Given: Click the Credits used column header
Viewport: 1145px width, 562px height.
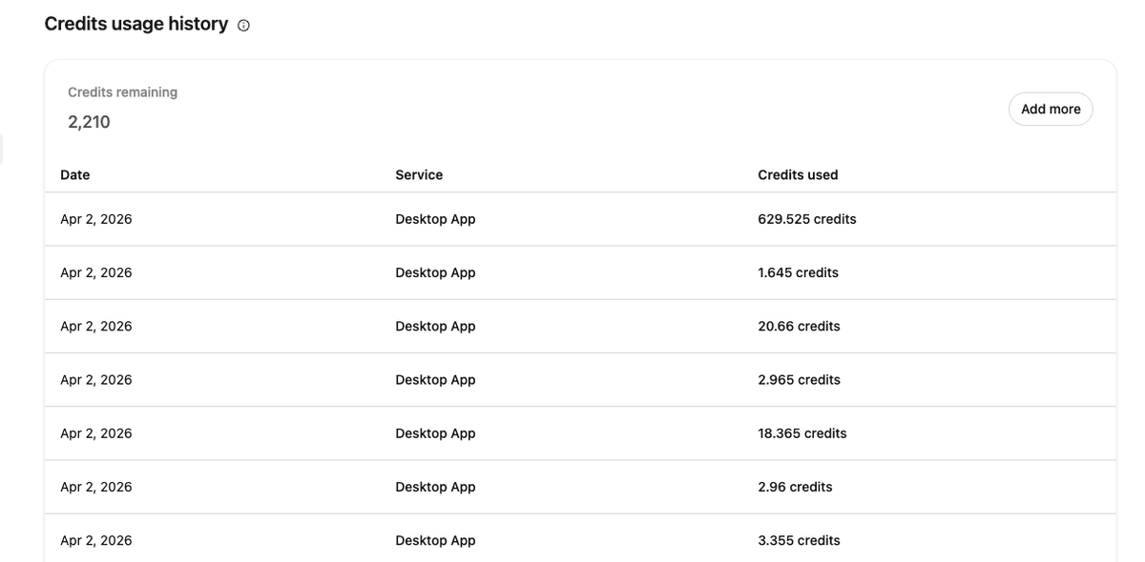Looking at the screenshot, I should coord(798,174).
